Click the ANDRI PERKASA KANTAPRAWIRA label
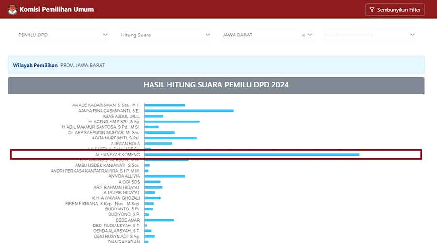437x243 pixels. [x=95, y=171]
